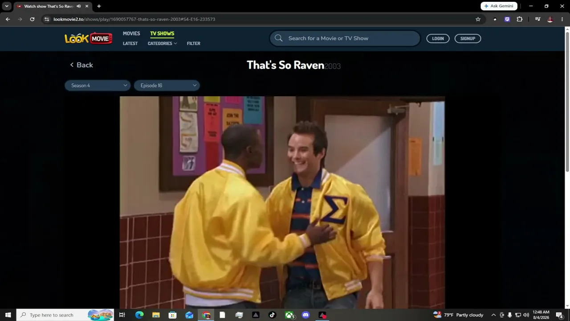The height and width of the screenshot is (321, 570).
Task: Click the address bar URL
Action: (134, 19)
